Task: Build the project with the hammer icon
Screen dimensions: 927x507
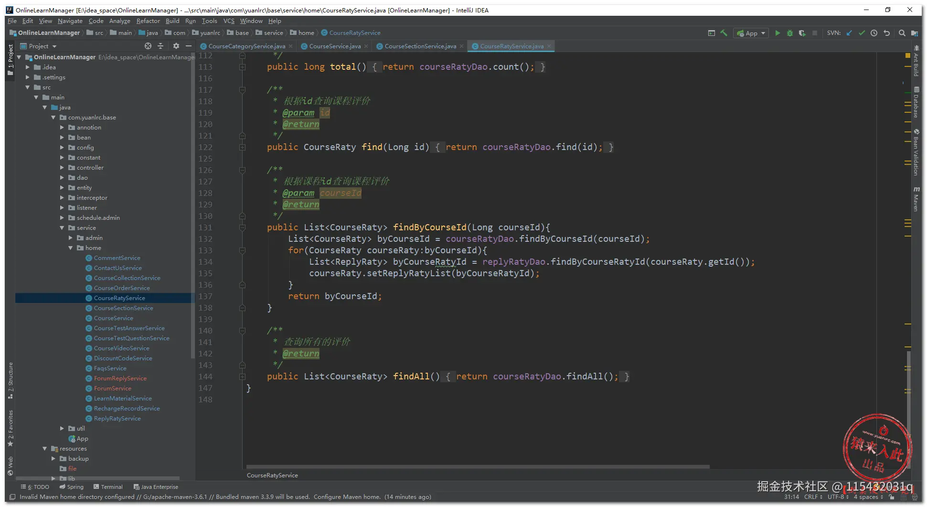Action: 724,33
